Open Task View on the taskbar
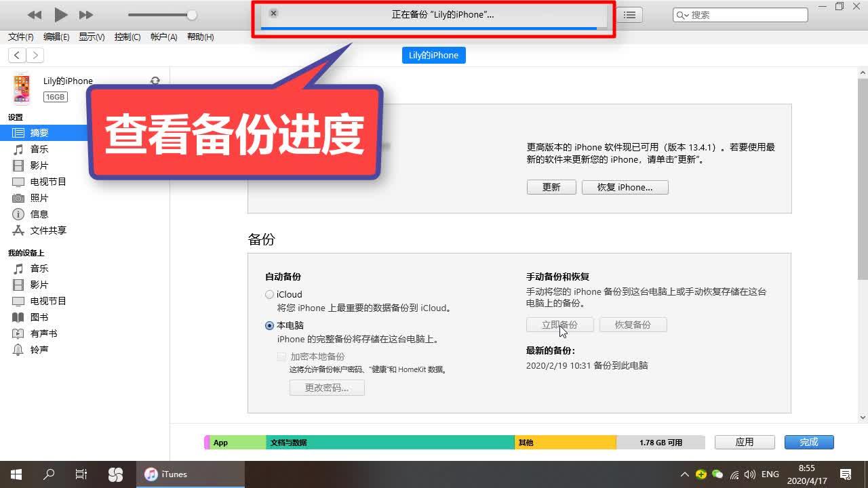 [81, 474]
